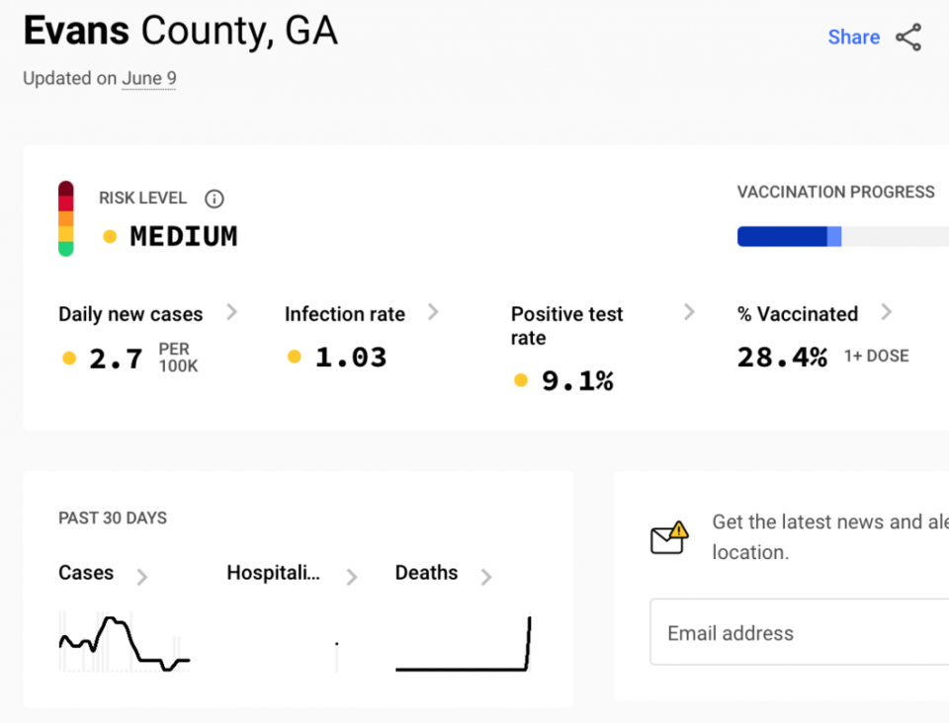Click the yellow dot beside MEDIUM
Image resolution: width=949 pixels, height=723 pixels.
[x=110, y=236]
